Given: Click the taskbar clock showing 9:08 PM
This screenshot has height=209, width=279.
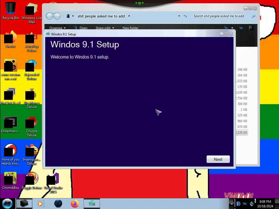Looking at the screenshot, I should pos(265,204).
